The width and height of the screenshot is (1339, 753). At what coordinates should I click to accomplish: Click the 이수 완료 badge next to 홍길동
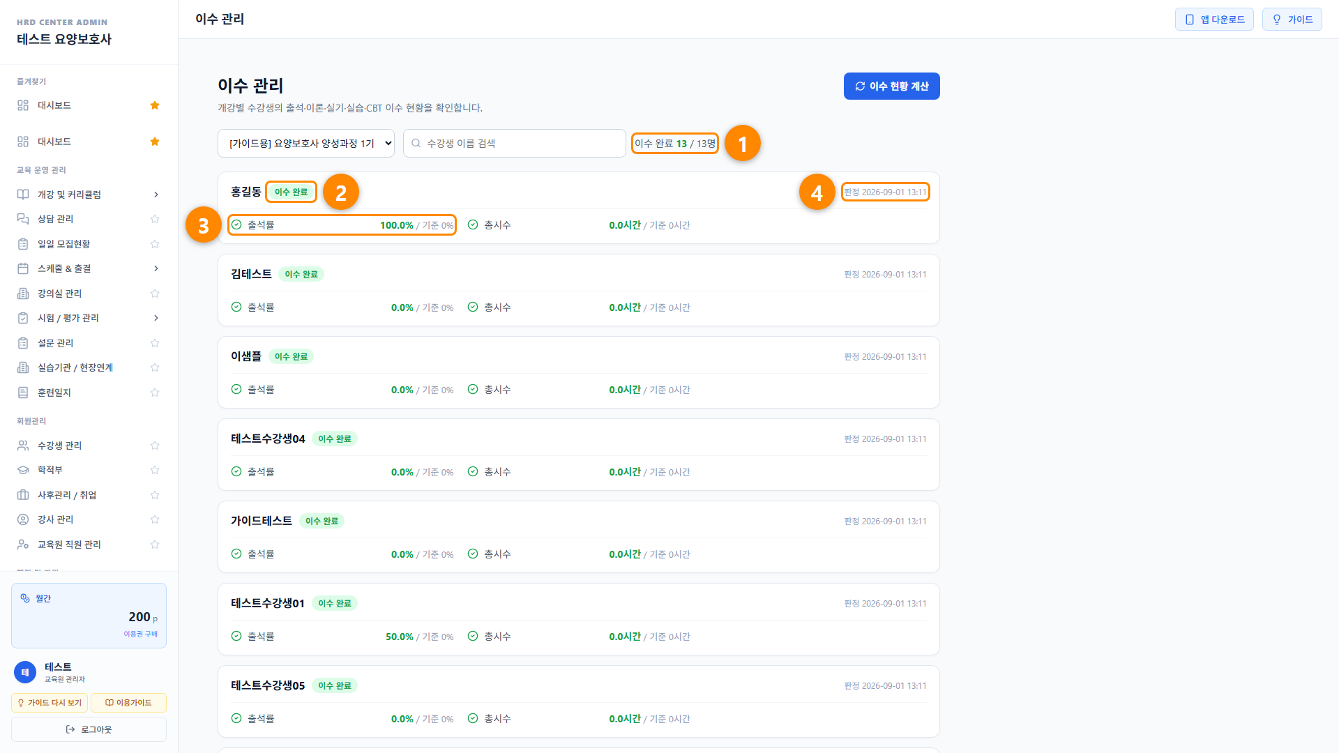tap(291, 192)
